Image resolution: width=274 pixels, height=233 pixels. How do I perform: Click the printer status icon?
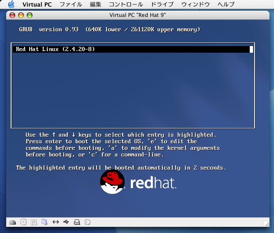77,222
